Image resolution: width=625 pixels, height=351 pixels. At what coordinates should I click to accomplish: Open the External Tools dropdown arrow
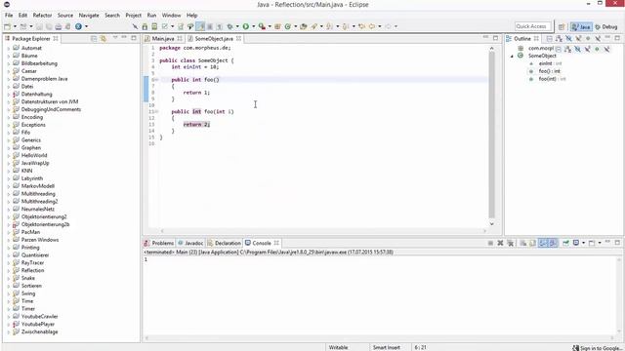tap(270, 26)
